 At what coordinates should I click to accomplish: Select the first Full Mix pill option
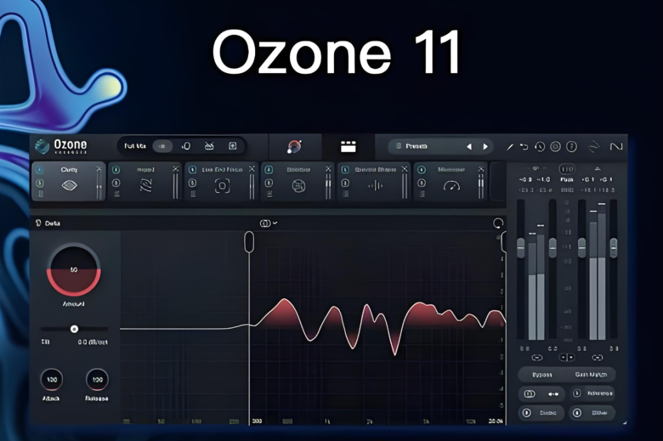[163, 146]
